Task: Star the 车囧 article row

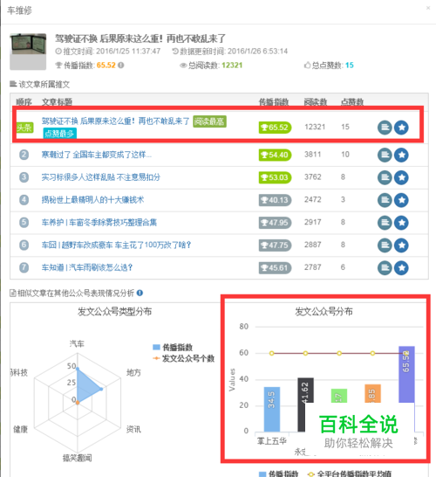Action: [401, 245]
